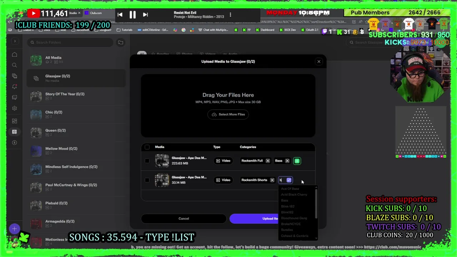Open the earnings dollar icon in the sidebar

(x=14, y=142)
